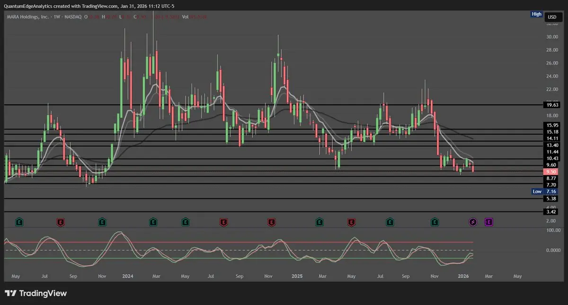
Task: Click the QuantumEdgeAnalytics author name
Action: point(29,5)
